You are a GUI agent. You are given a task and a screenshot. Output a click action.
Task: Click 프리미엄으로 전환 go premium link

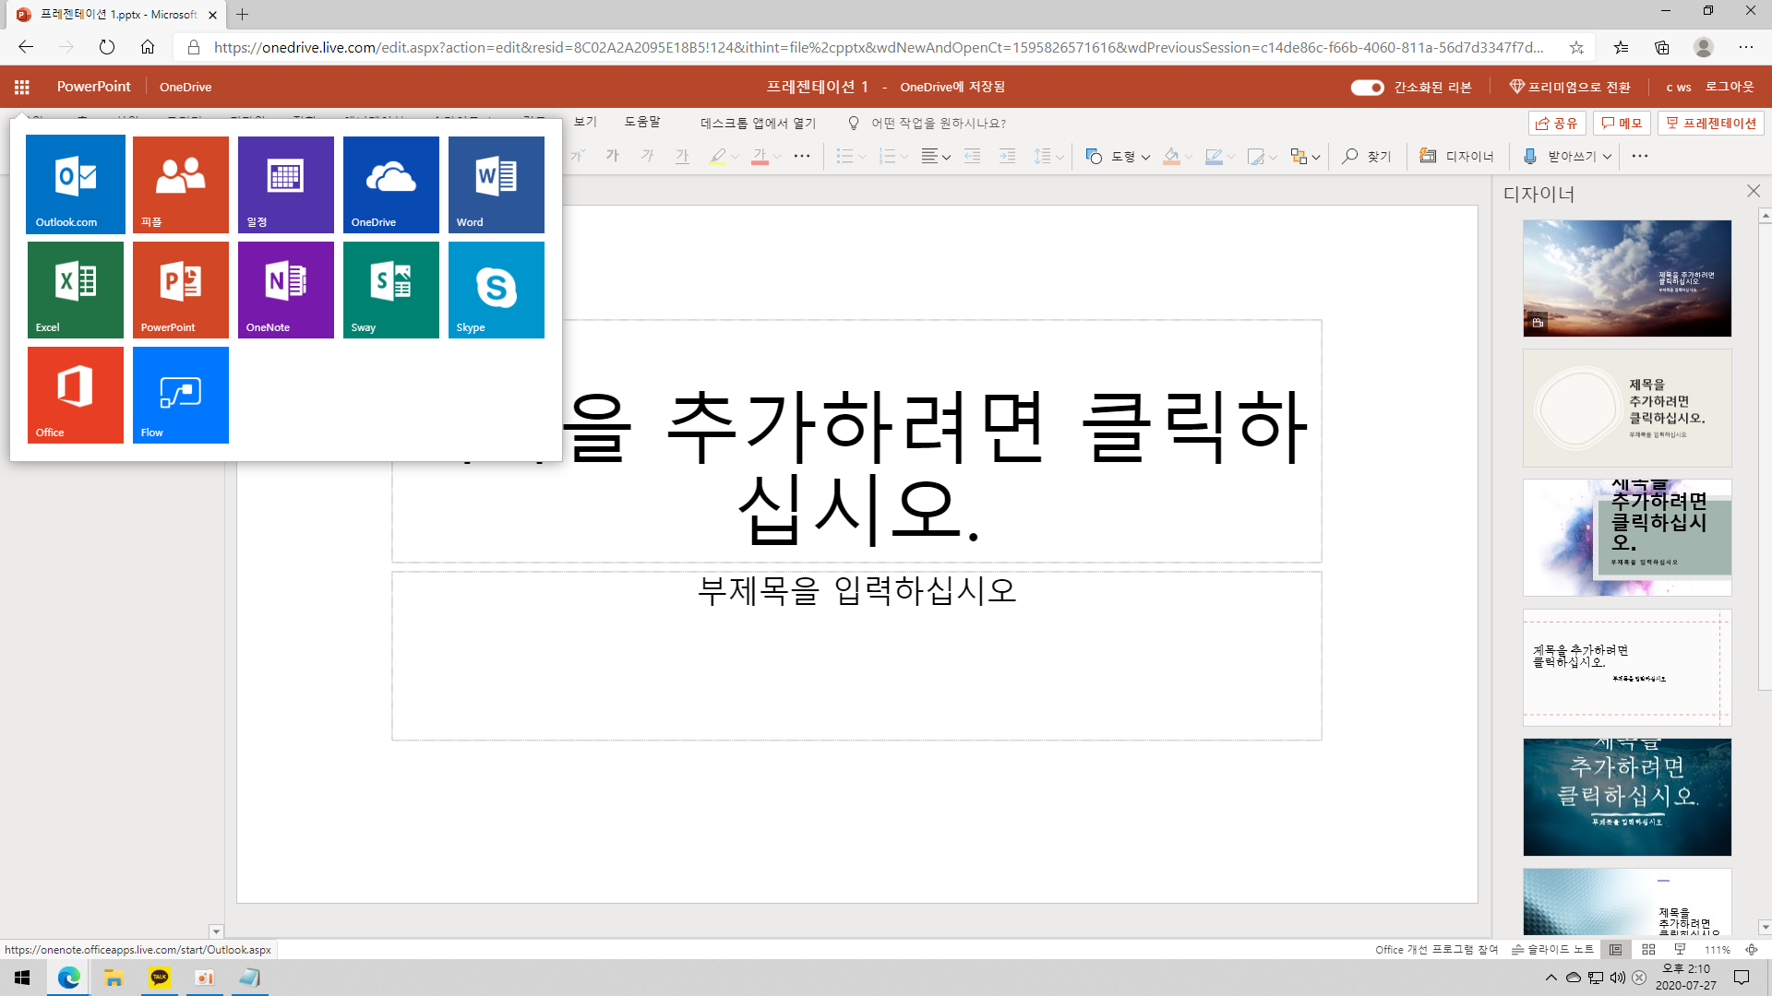point(1570,87)
